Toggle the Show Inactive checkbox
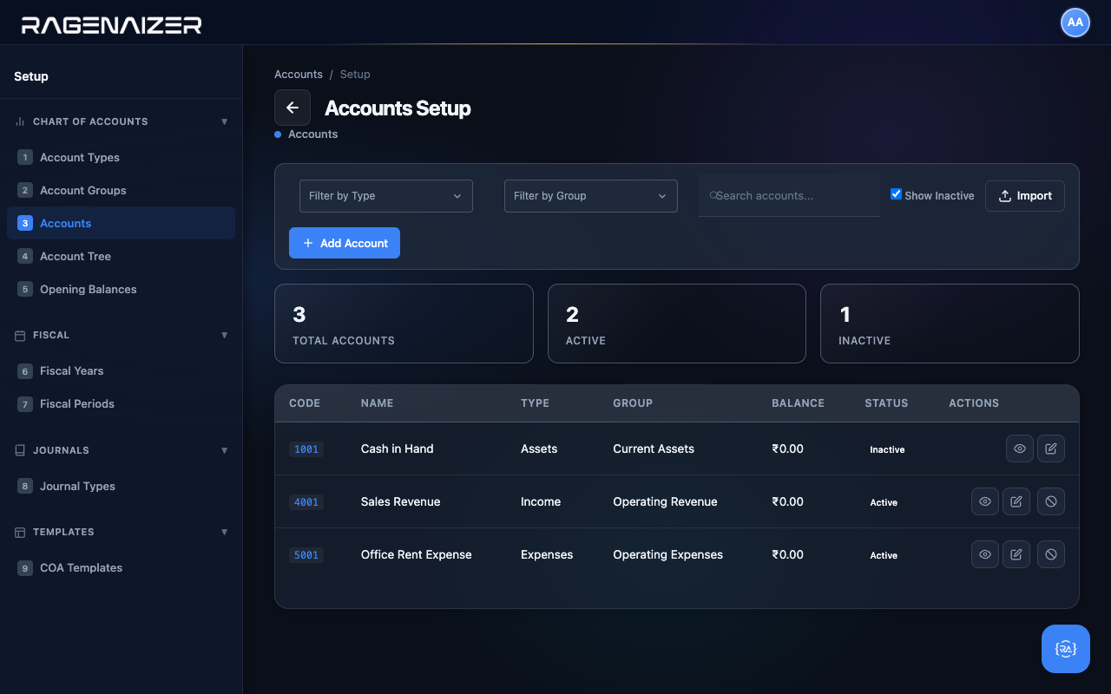 897,194
